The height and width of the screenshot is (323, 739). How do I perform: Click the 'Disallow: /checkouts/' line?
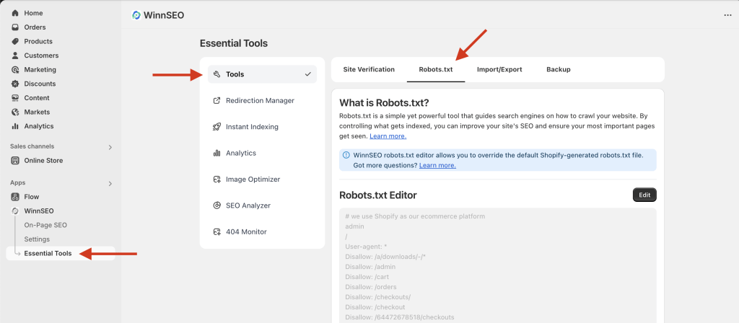coord(378,297)
